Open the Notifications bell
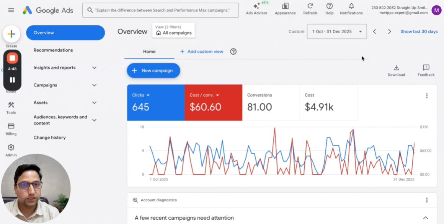This screenshot has width=444, height=224. pyautogui.click(x=351, y=9)
